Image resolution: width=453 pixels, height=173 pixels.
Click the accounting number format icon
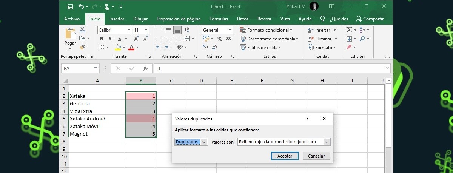pos(206,39)
